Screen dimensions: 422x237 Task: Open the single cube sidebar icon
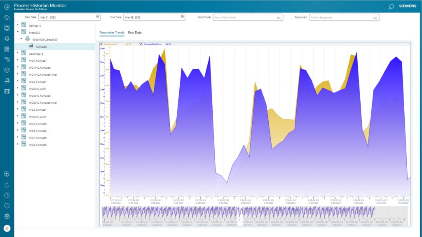tap(7, 70)
